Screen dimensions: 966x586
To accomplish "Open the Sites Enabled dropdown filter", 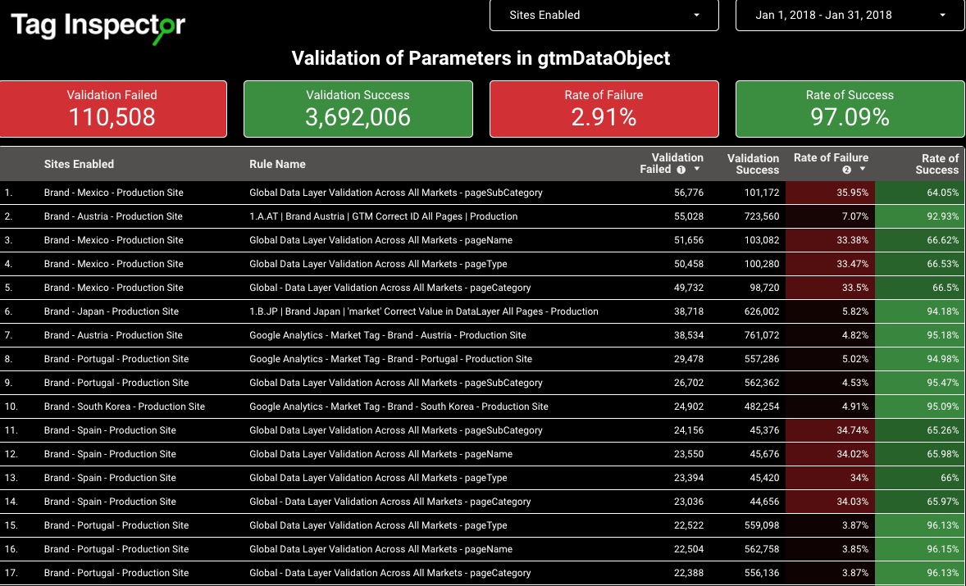I will [x=604, y=16].
